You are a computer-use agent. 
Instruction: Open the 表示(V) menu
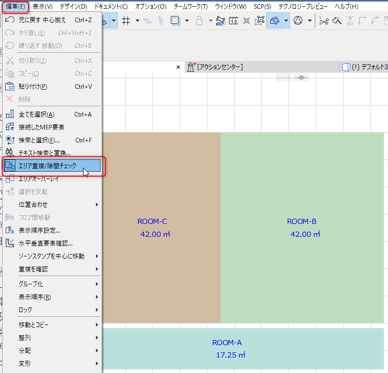[42, 7]
